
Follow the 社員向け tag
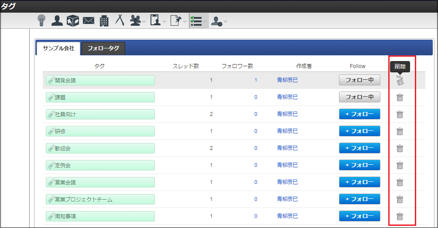point(359,114)
